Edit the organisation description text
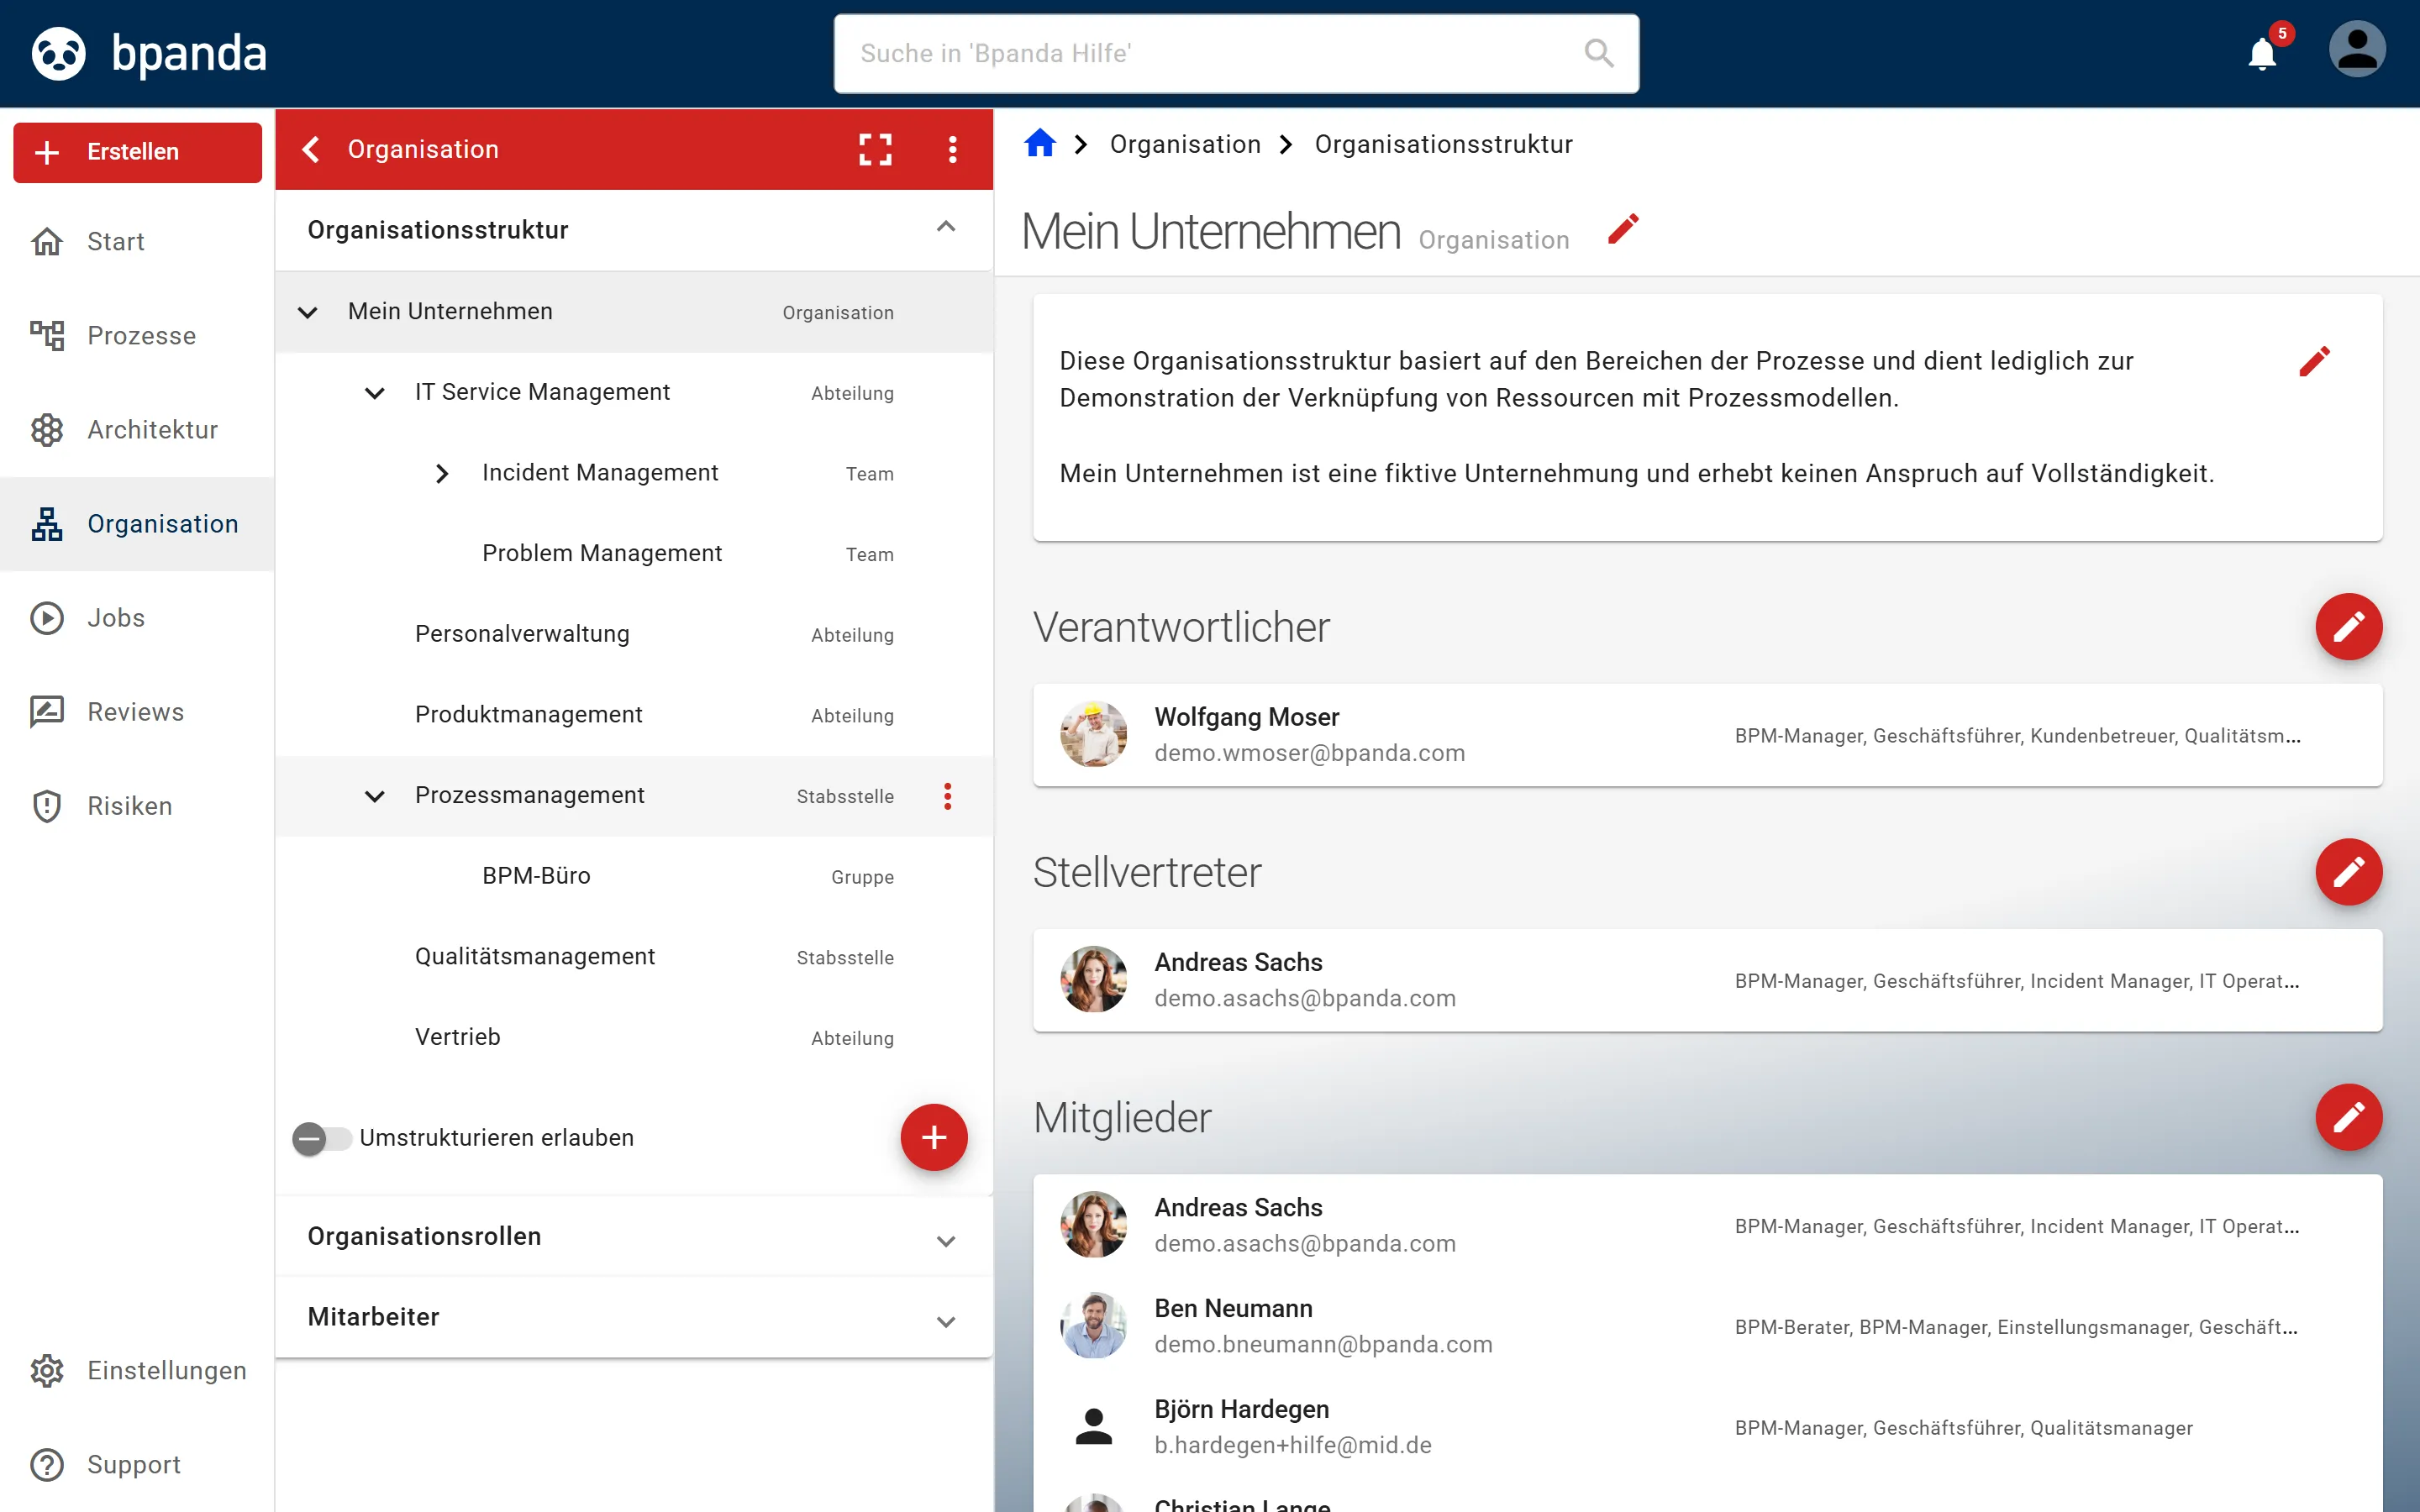Viewport: 2420px width, 1512px height. (2314, 361)
